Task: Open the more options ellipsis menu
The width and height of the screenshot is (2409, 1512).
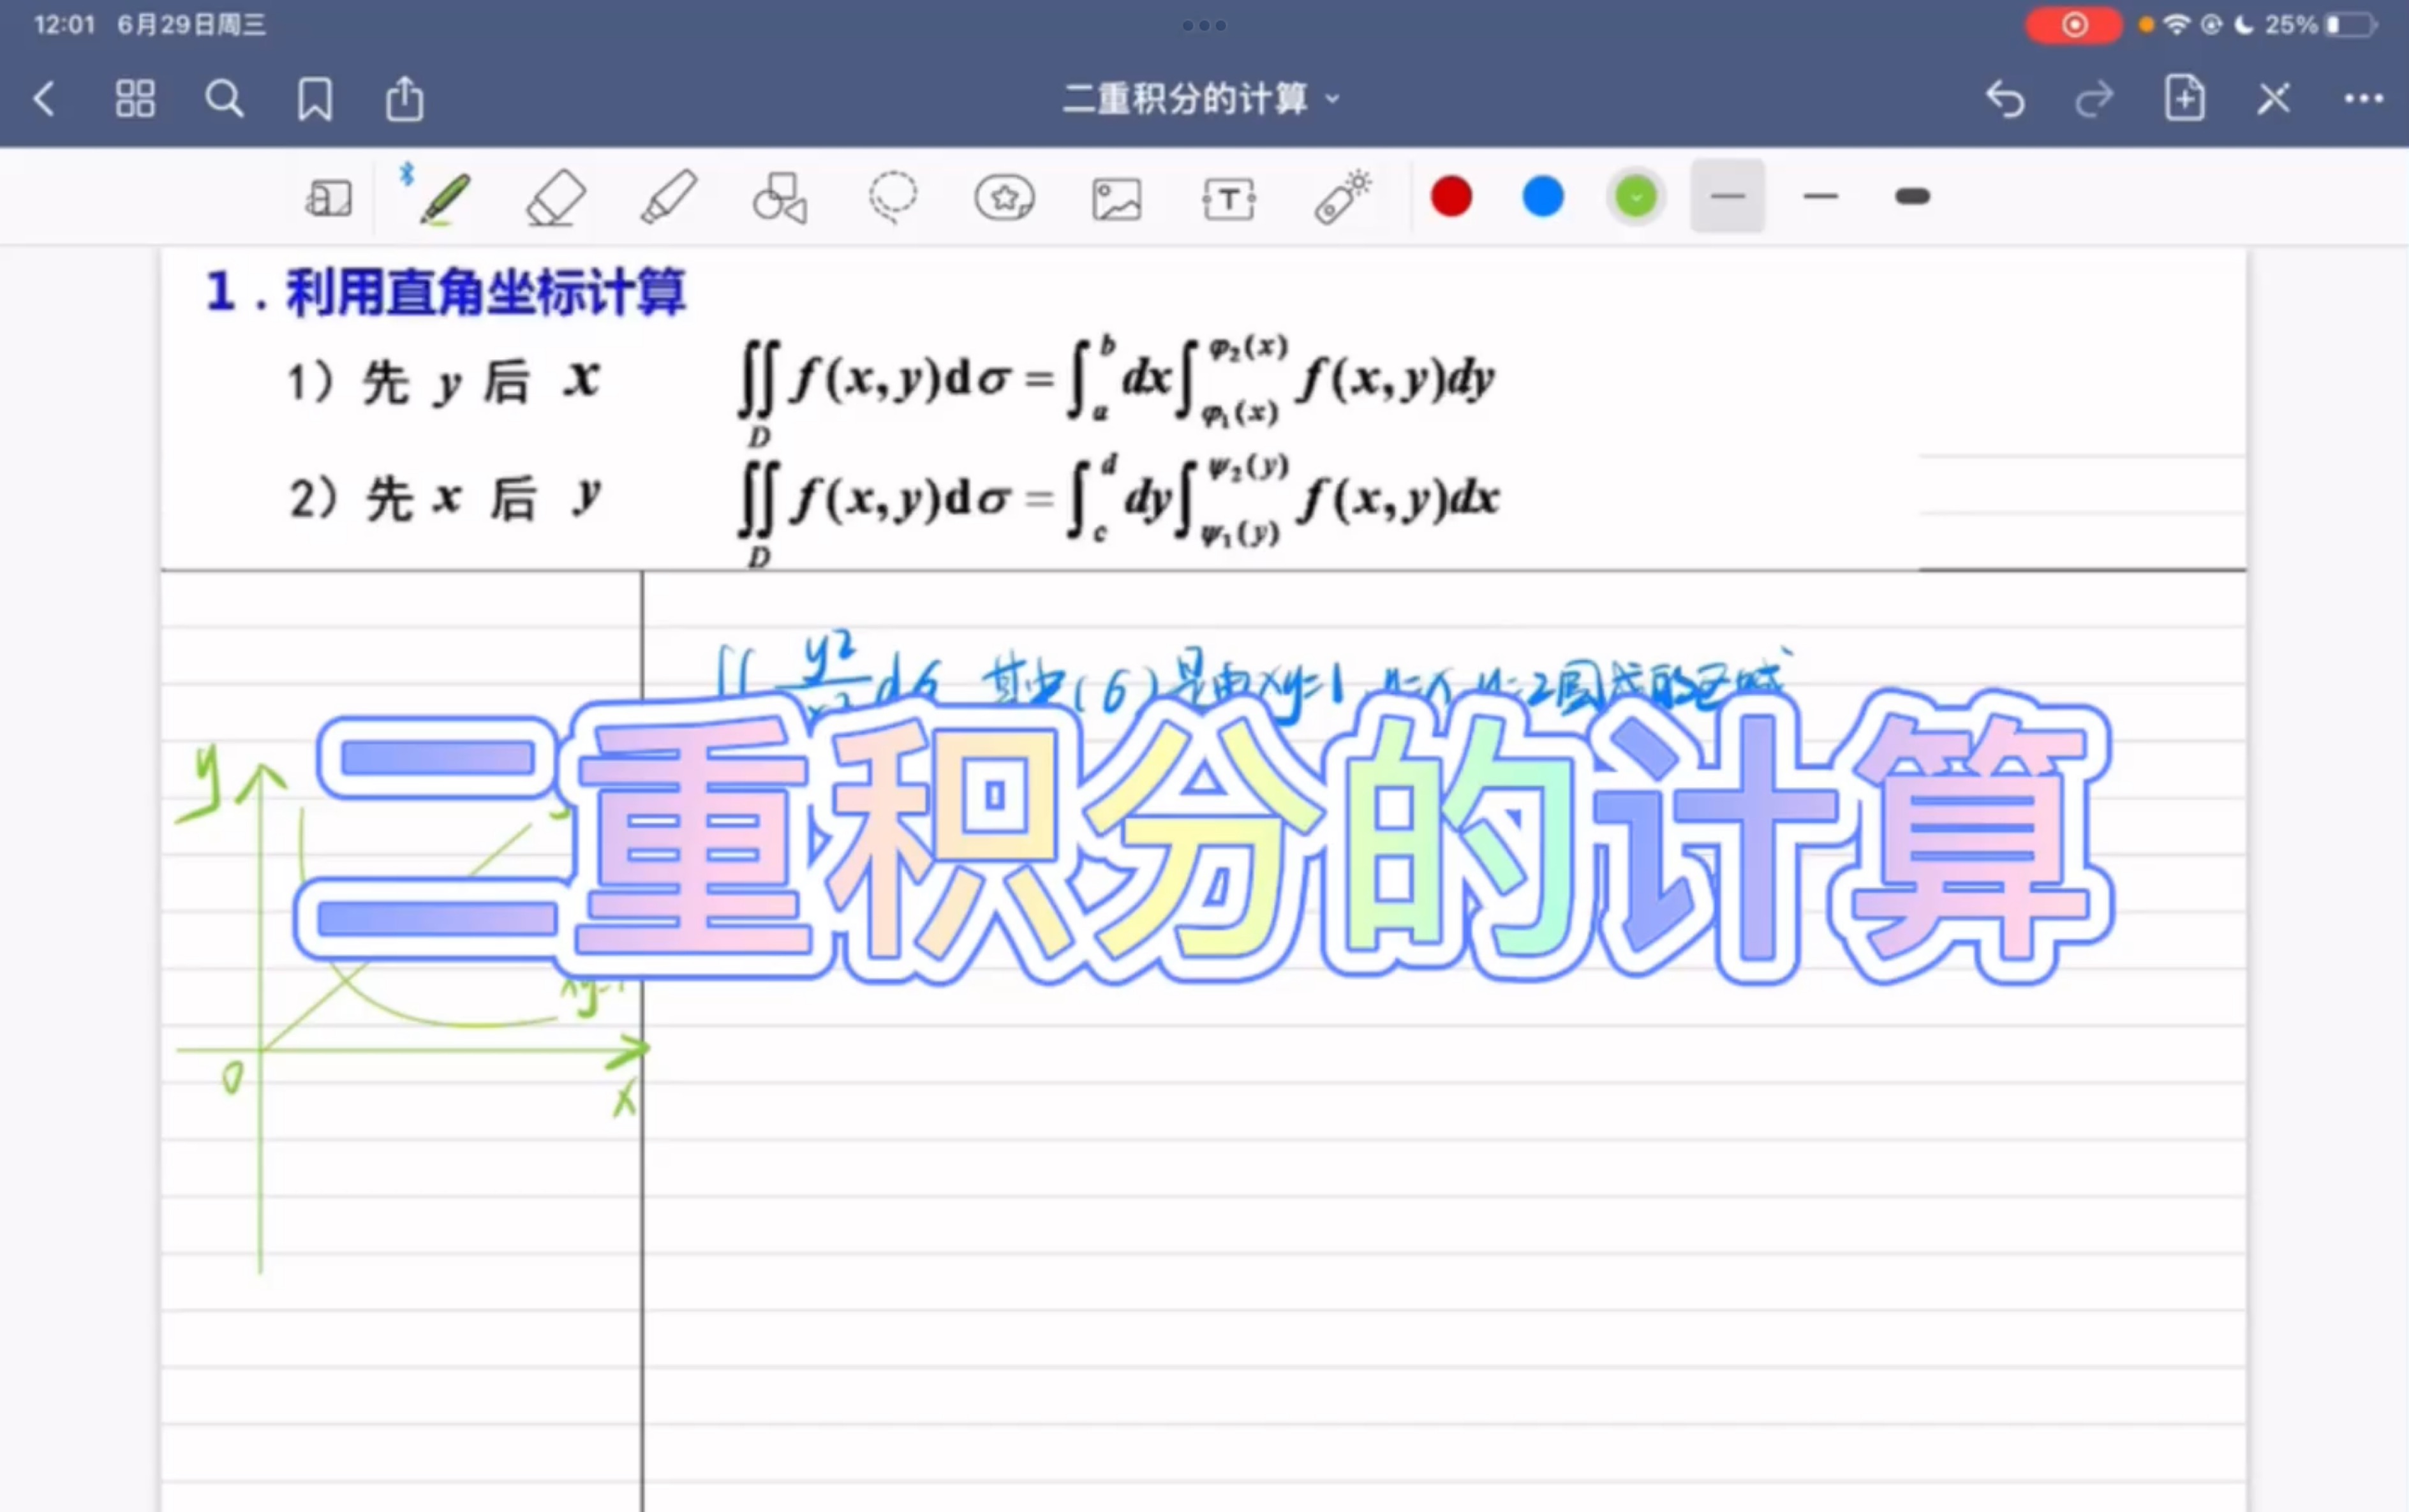Action: coord(2363,99)
